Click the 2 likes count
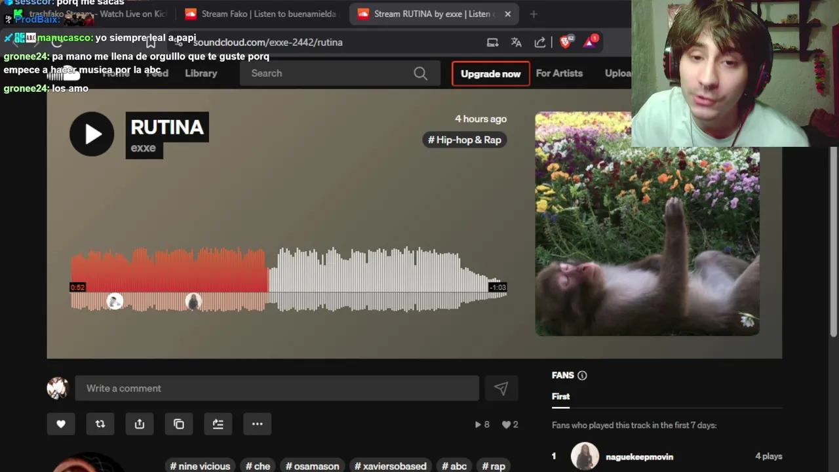This screenshot has width=839, height=472. (x=510, y=425)
